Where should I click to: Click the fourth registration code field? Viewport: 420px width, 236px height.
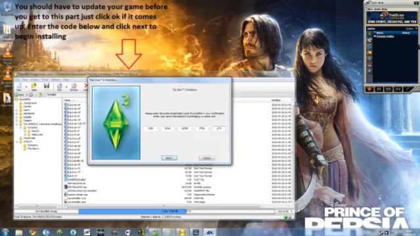click(x=202, y=128)
